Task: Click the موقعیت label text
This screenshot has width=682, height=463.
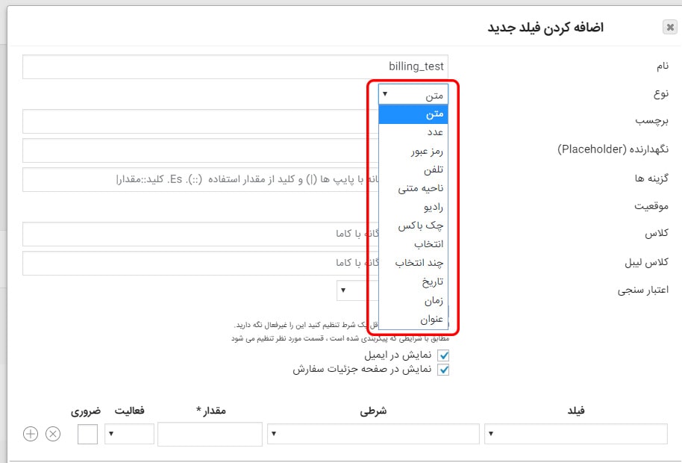Action: (651, 206)
